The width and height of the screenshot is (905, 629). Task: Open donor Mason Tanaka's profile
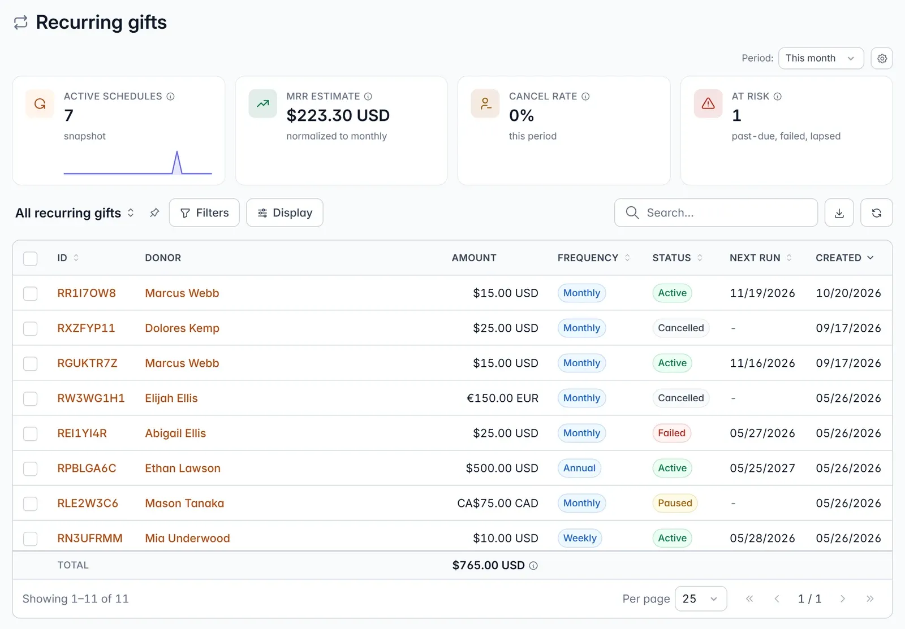pos(184,503)
